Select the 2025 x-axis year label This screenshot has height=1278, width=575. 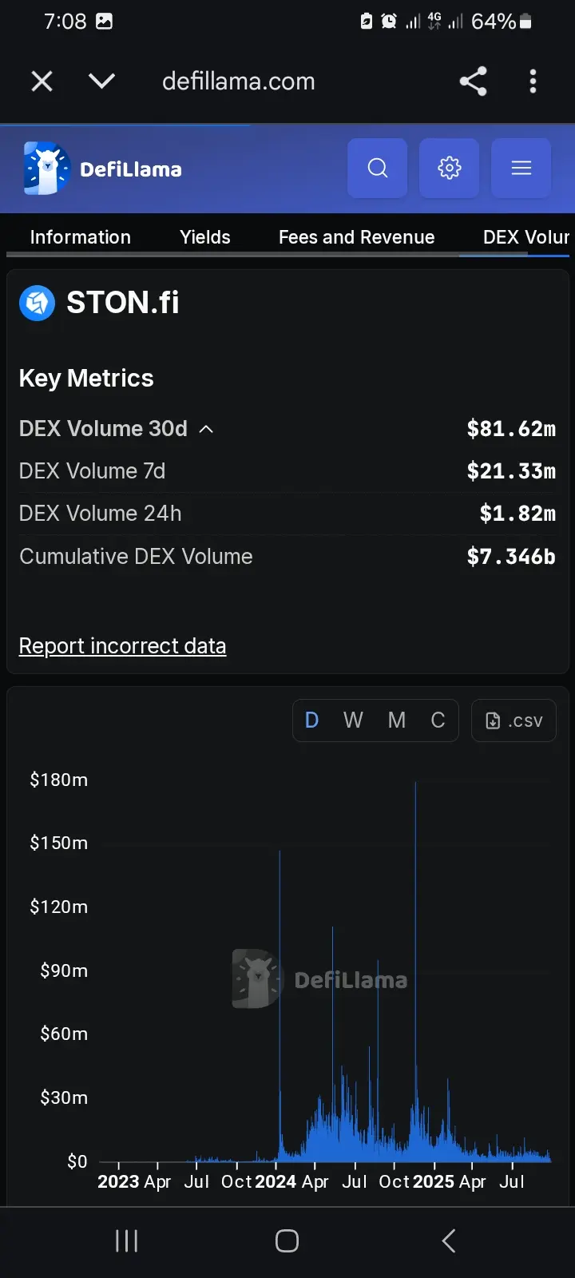coord(434,1181)
